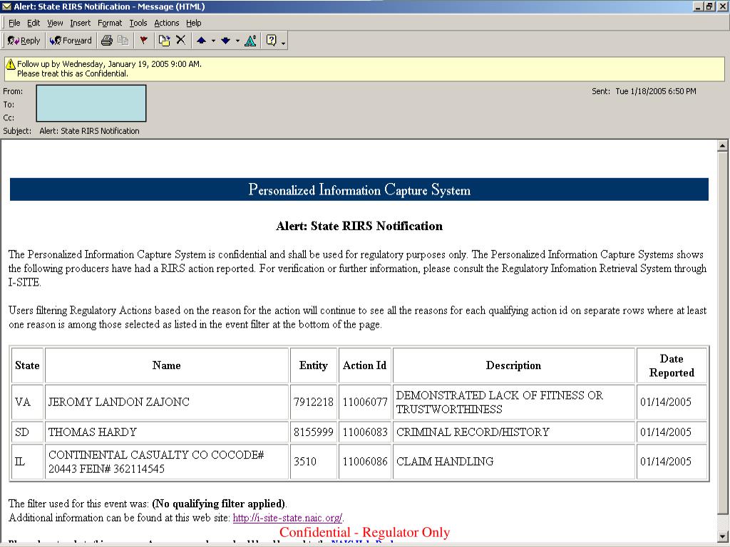Click action id 11006083

click(365, 432)
